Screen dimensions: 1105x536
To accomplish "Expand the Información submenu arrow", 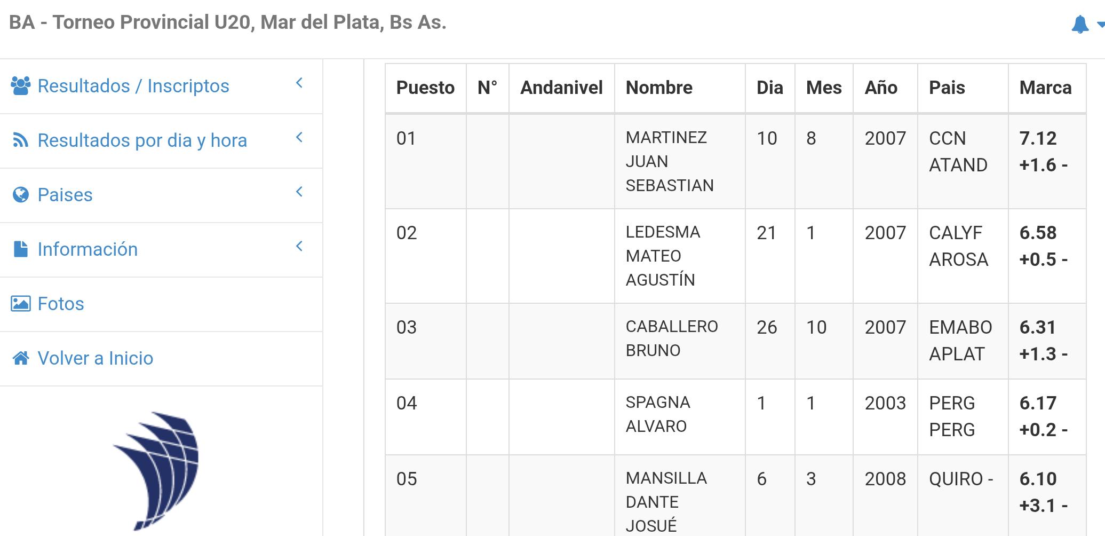I will click(x=299, y=246).
